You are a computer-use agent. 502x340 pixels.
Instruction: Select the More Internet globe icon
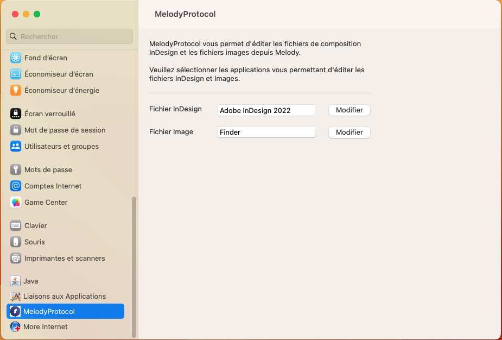pos(16,326)
